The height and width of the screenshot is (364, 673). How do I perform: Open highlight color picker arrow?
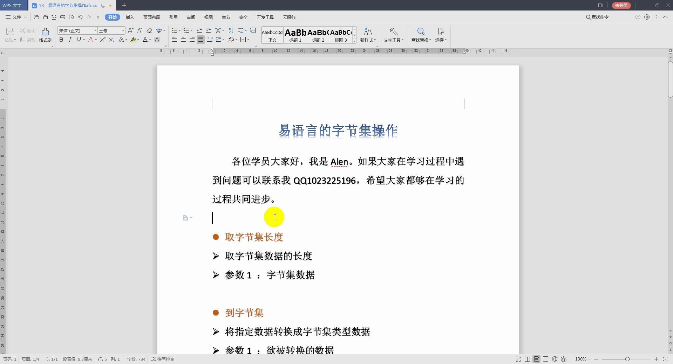pos(138,40)
